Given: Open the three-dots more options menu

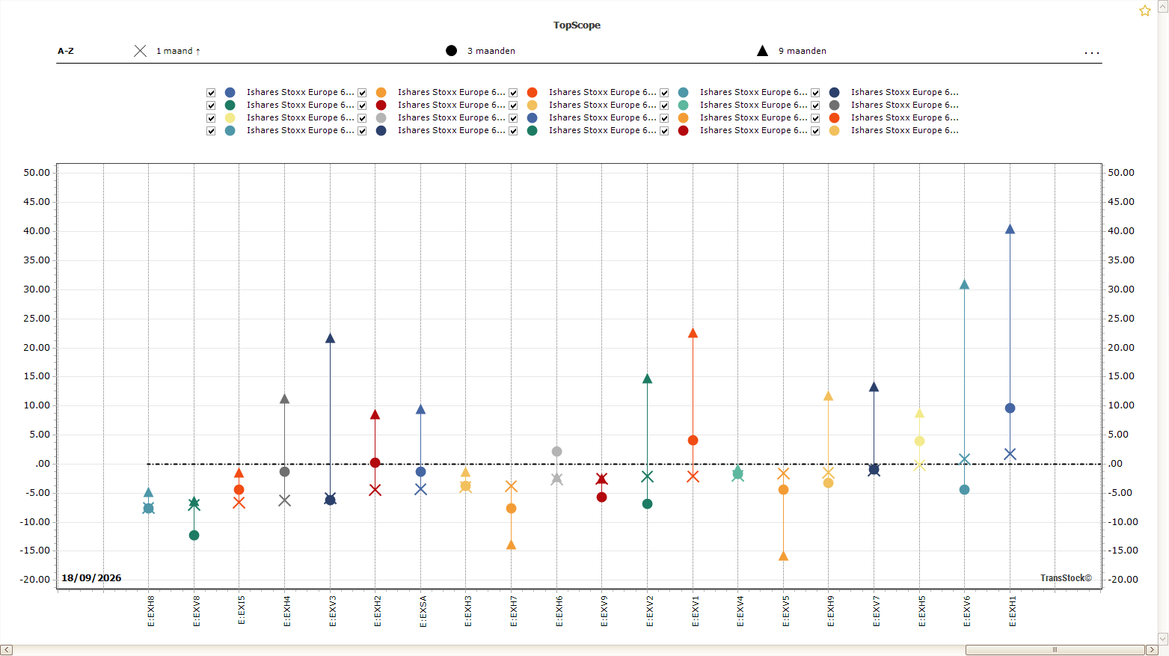Looking at the screenshot, I should [1092, 52].
